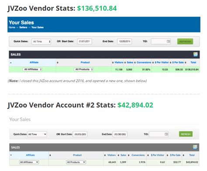The width and height of the screenshot is (207, 171).
Task: Sort second table by Conversions column
Action: point(138,155)
